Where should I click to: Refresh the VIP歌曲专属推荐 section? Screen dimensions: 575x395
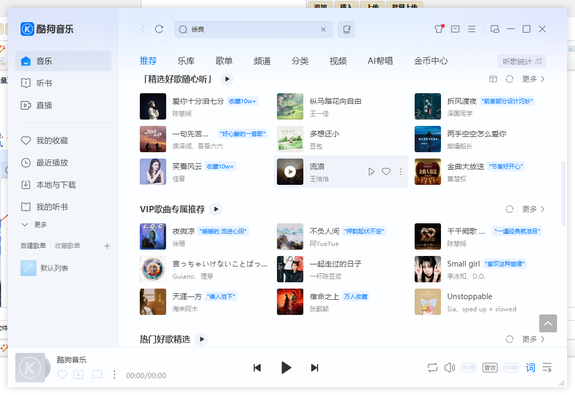[x=510, y=209]
